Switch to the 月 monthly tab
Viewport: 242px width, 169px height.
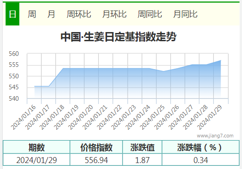pos(51,14)
